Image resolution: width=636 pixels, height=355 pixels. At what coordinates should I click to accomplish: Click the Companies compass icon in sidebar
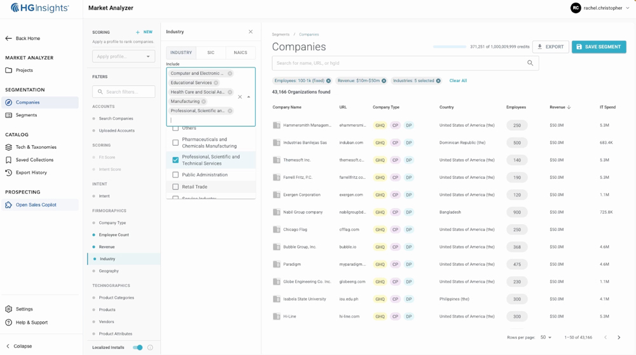tap(8, 102)
